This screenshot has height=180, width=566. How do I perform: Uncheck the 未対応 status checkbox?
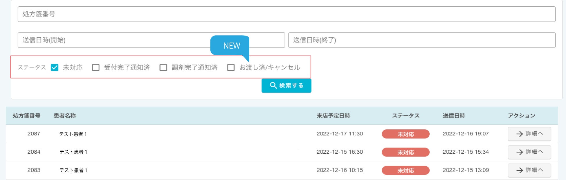(x=55, y=67)
